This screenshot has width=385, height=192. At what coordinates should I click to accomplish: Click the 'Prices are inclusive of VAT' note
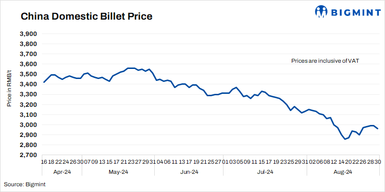coord(325,61)
